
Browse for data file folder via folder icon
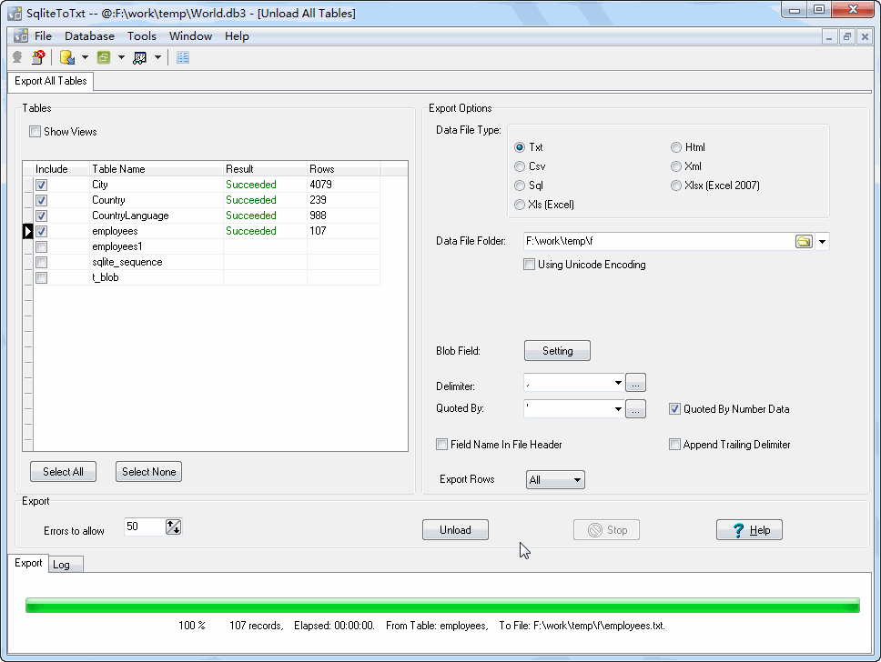804,242
